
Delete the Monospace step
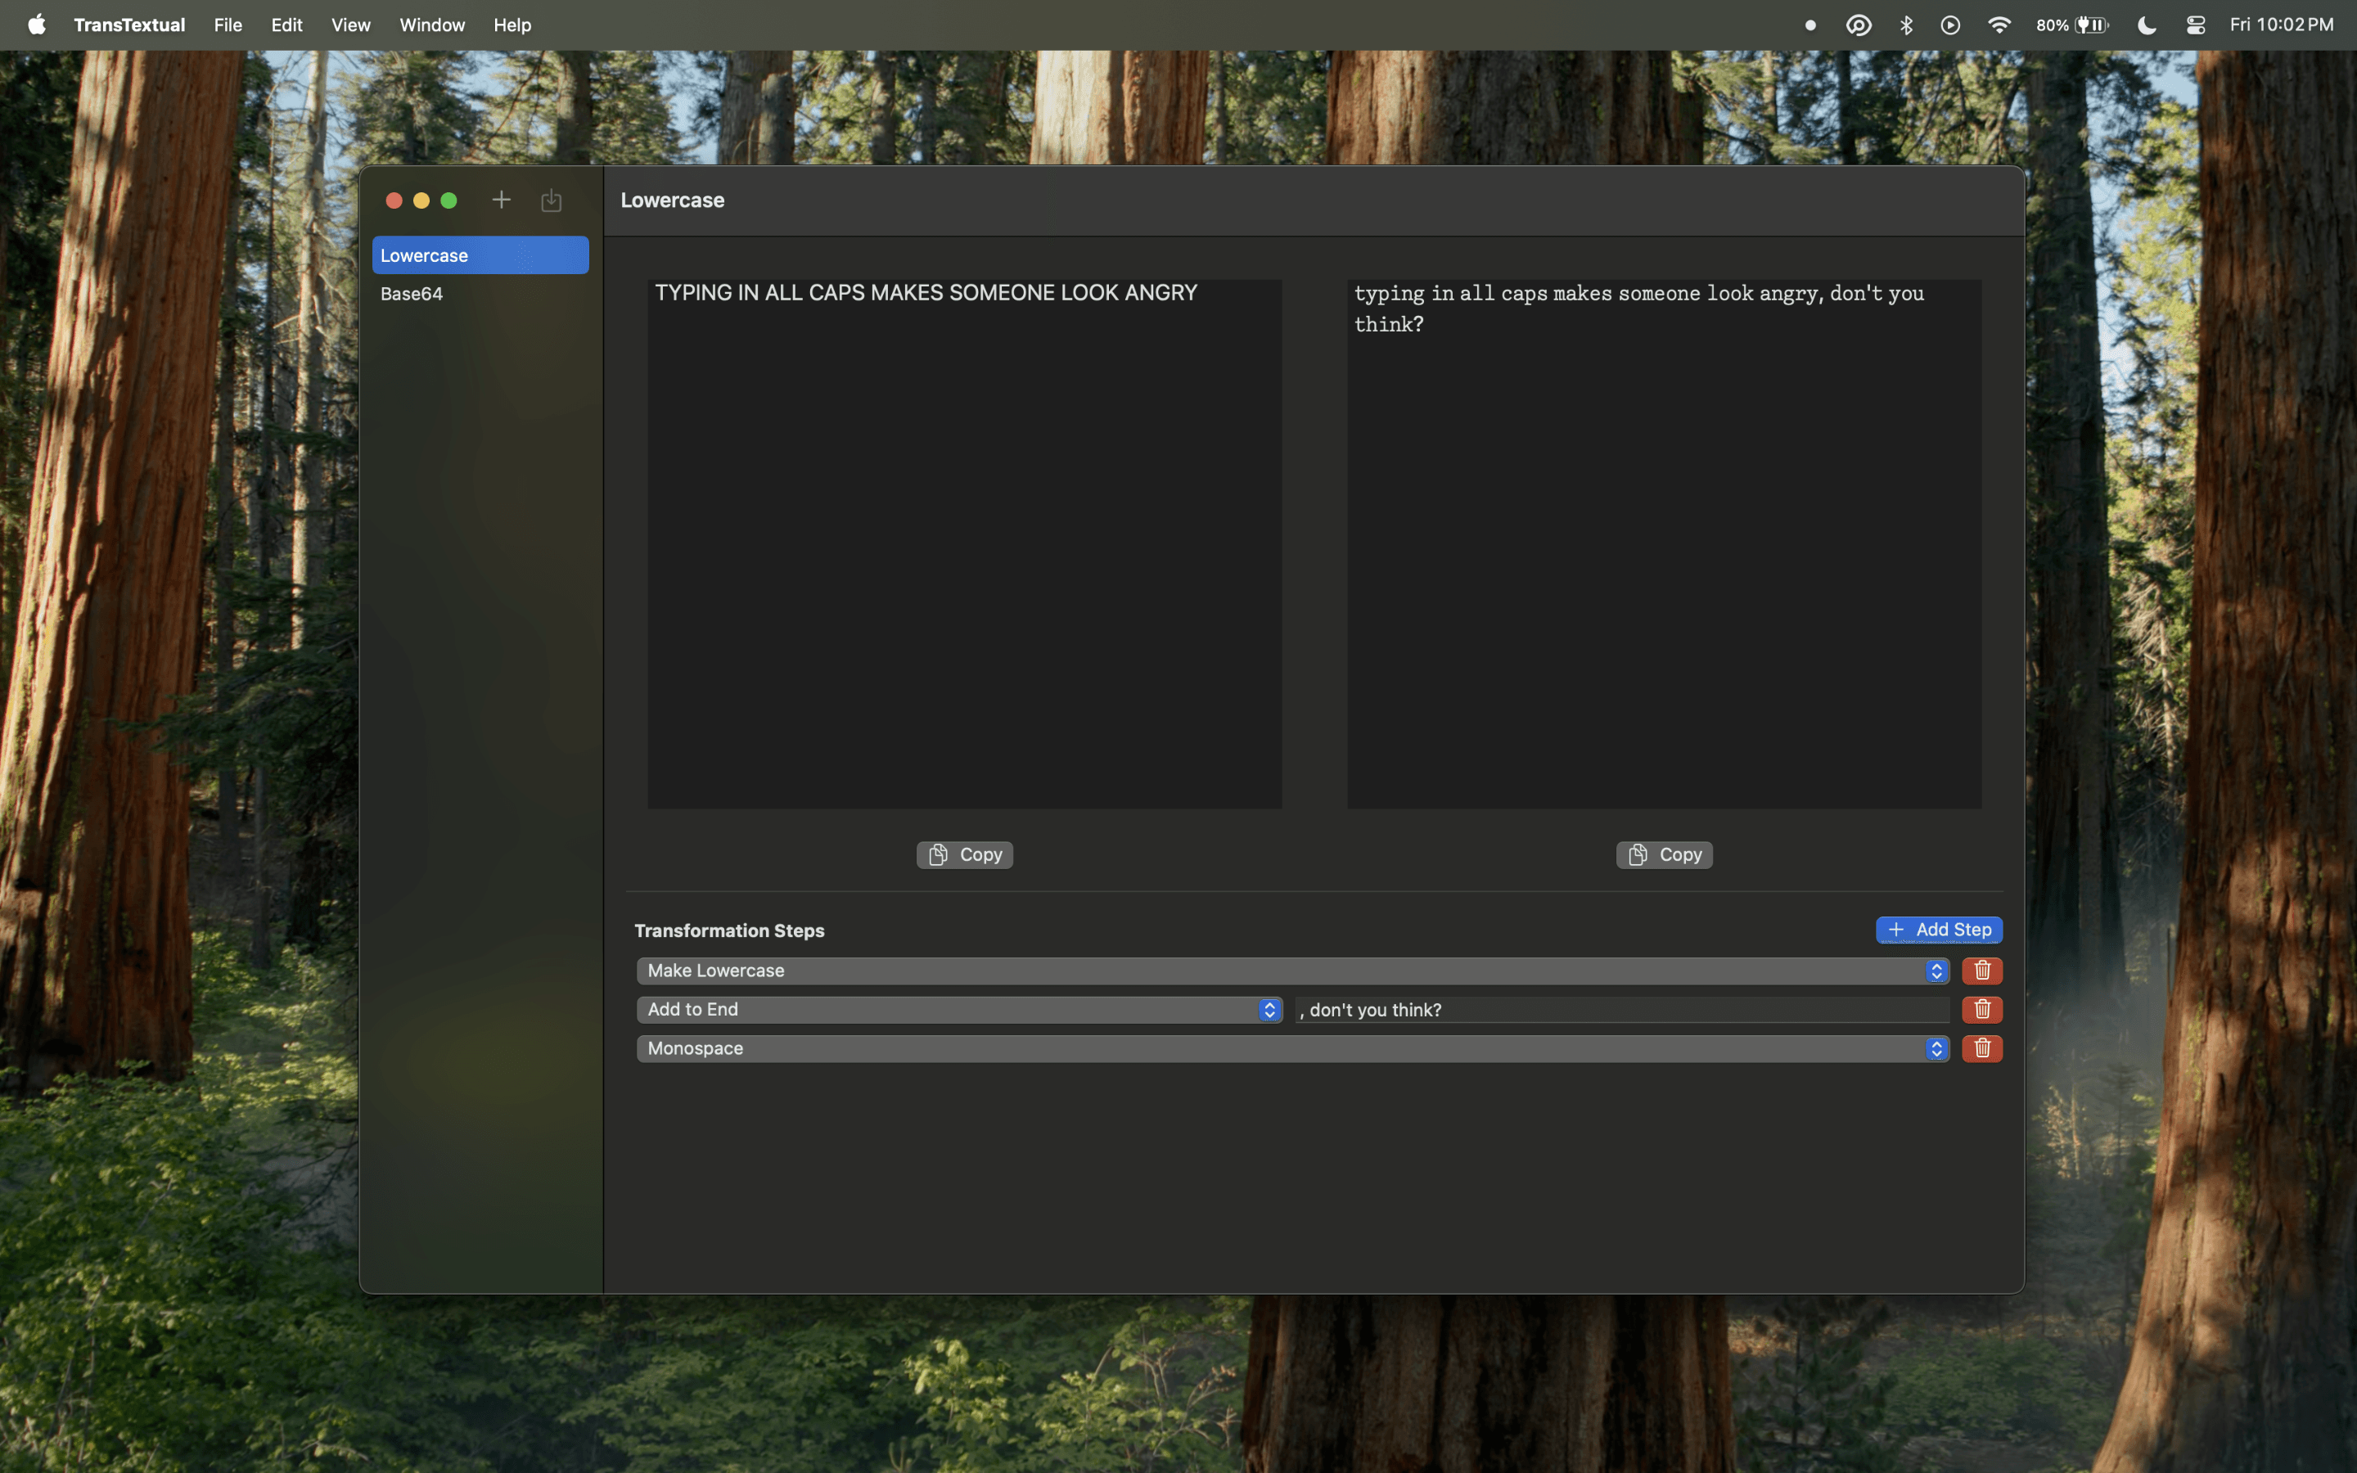click(x=1981, y=1048)
